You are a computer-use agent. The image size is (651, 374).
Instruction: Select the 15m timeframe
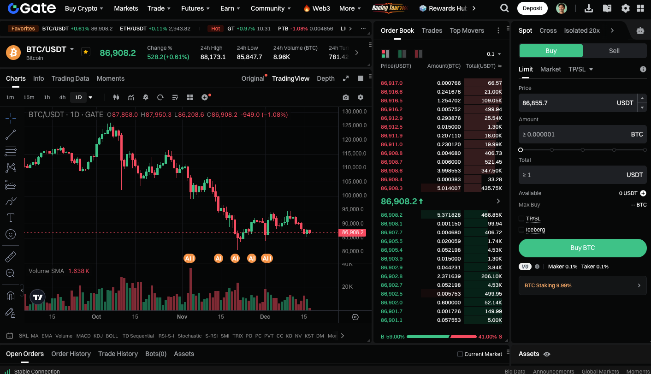[x=29, y=97]
